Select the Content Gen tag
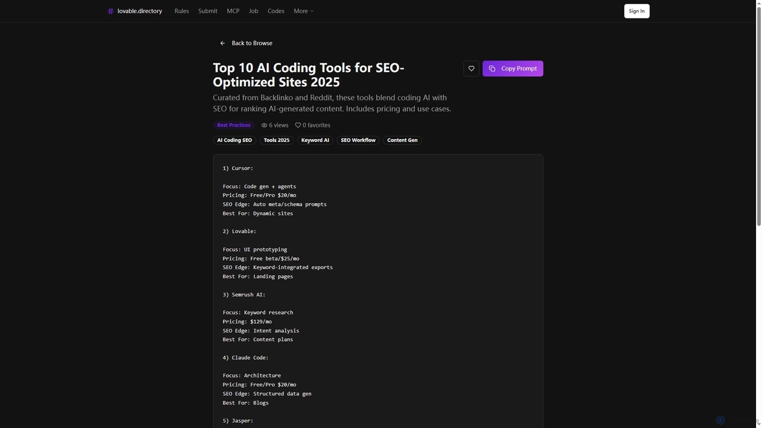The image size is (762, 428). click(x=402, y=140)
